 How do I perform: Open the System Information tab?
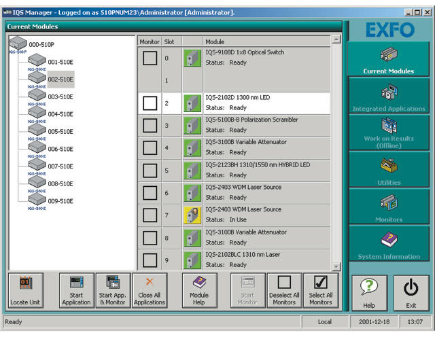(389, 243)
